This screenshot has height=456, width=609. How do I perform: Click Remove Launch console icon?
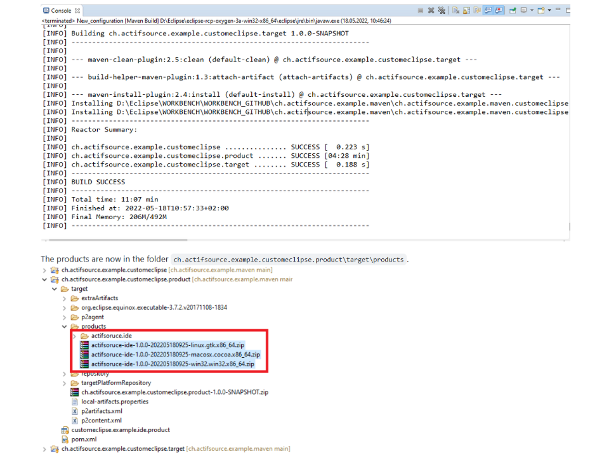coord(431,11)
